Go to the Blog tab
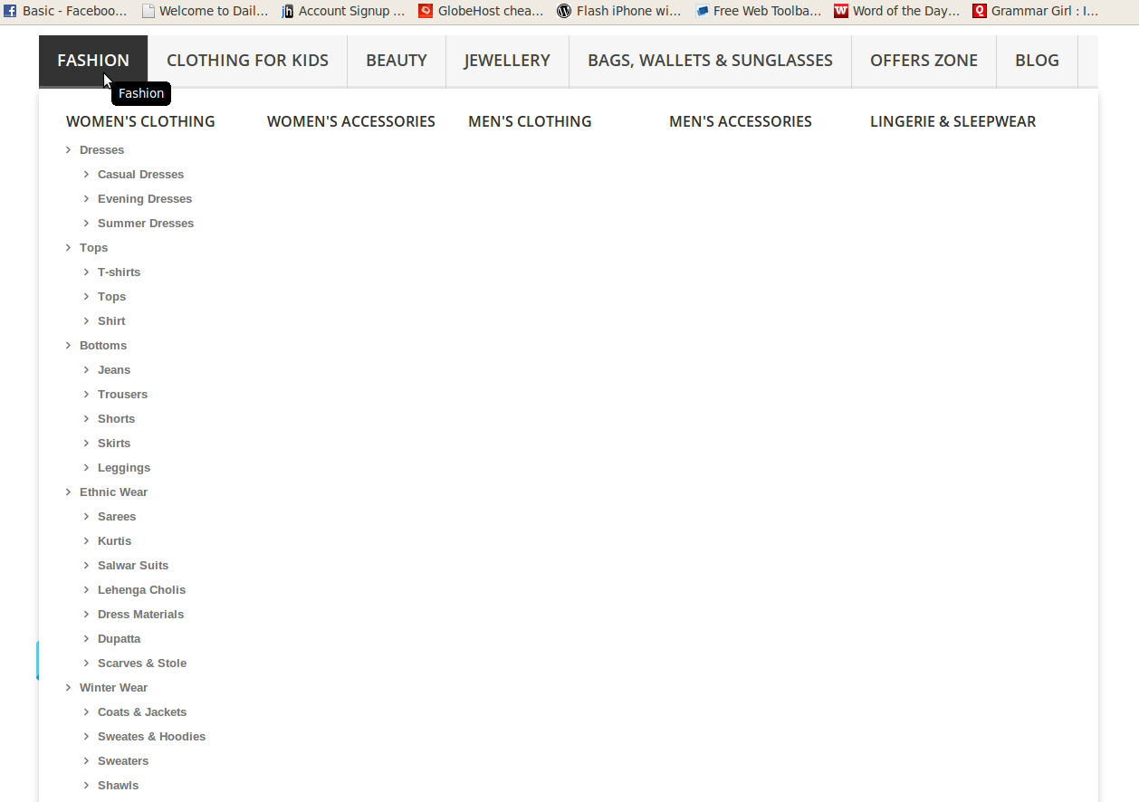Image resolution: width=1139 pixels, height=802 pixels. [x=1037, y=61]
